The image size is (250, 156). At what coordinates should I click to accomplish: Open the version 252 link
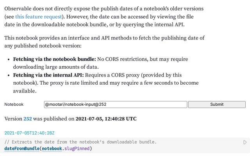(28, 119)
